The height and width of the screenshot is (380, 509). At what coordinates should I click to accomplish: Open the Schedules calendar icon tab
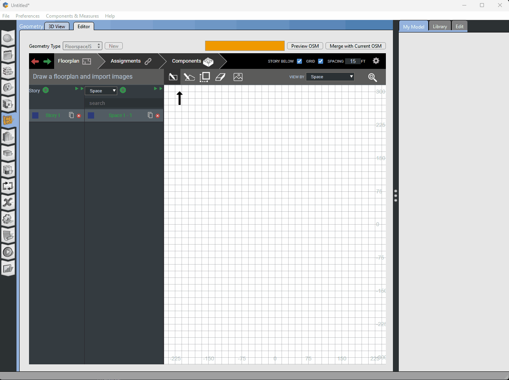(x=8, y=55)
